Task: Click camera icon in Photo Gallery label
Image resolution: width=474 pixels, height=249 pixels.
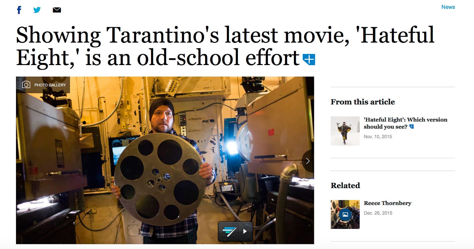Action: 26,85
